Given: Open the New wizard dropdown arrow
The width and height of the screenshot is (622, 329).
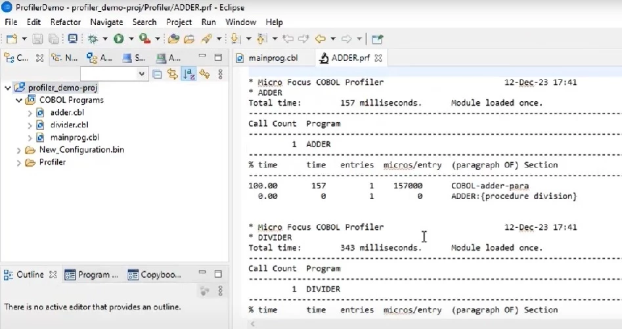Looking at the screenshot, I should [24, 39].
